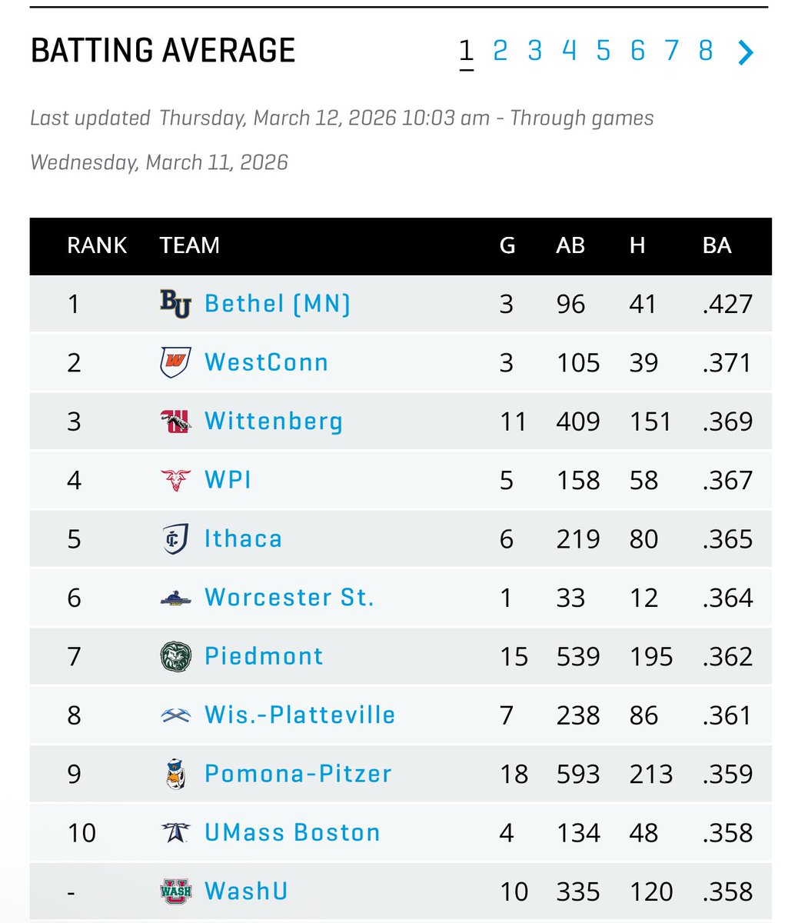Jump to page 8 of rankings
Screen dimensions: 798x923
[x=706, y=51]
